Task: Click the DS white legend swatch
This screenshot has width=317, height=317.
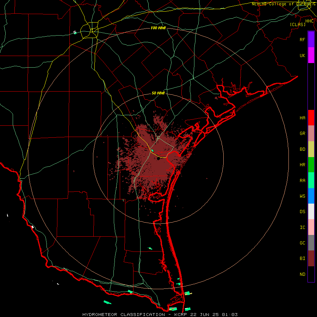Action: (311, 211)
